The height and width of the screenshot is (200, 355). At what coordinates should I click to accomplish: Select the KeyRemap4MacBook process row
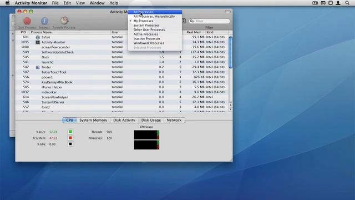[122, 82]
